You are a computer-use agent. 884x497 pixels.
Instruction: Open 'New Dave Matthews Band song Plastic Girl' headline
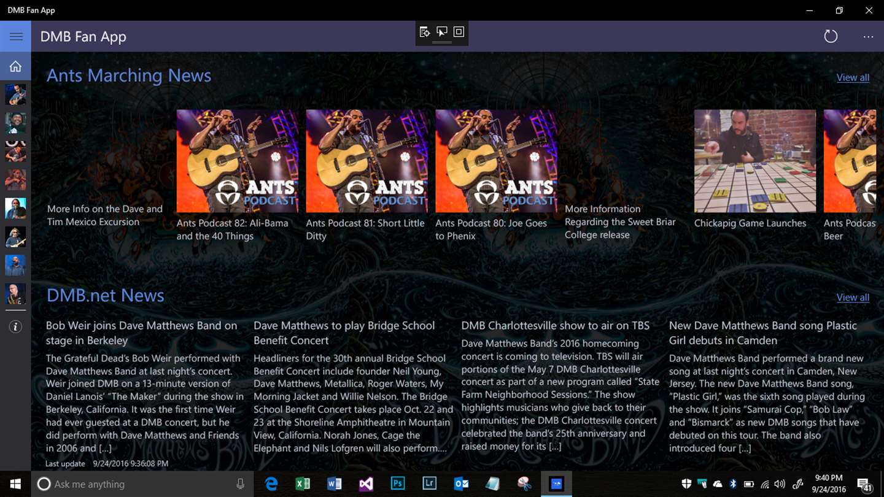click(x=763, y=333)
